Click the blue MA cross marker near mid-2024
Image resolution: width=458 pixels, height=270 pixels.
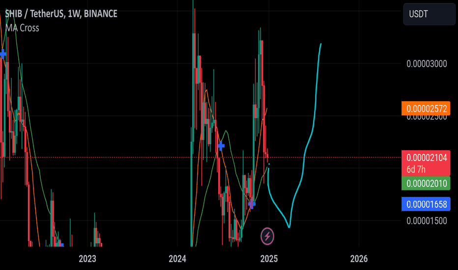[x=222, y=145]
